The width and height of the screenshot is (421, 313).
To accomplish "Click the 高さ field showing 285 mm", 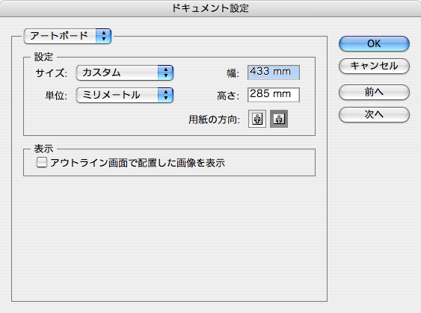I will tap(274, 95).
